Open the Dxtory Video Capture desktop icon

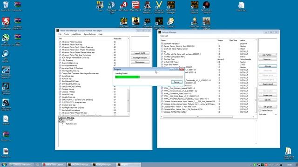6,72
